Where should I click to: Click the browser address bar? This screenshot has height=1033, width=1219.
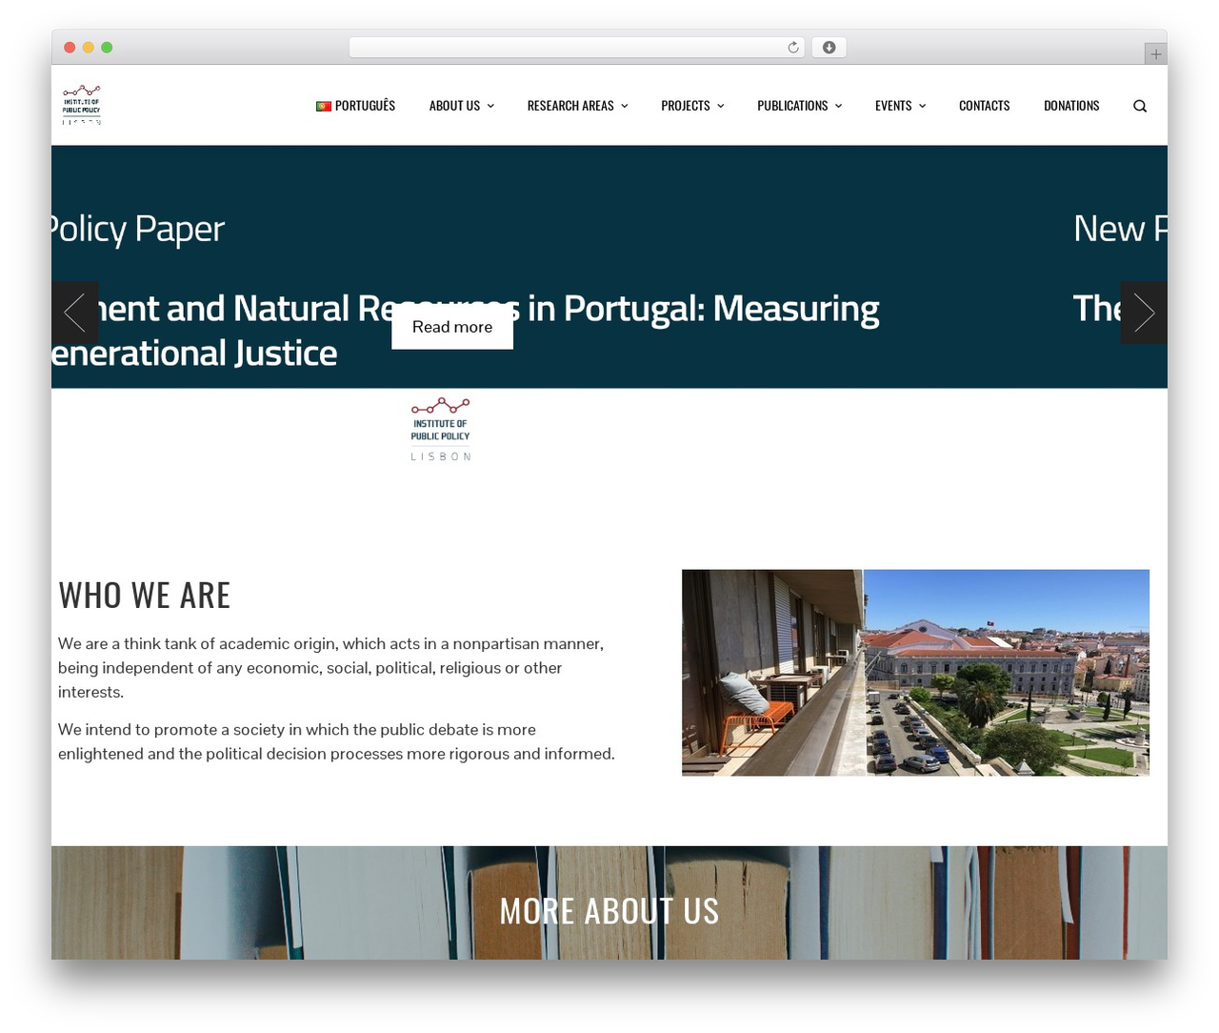coord(577,48)
